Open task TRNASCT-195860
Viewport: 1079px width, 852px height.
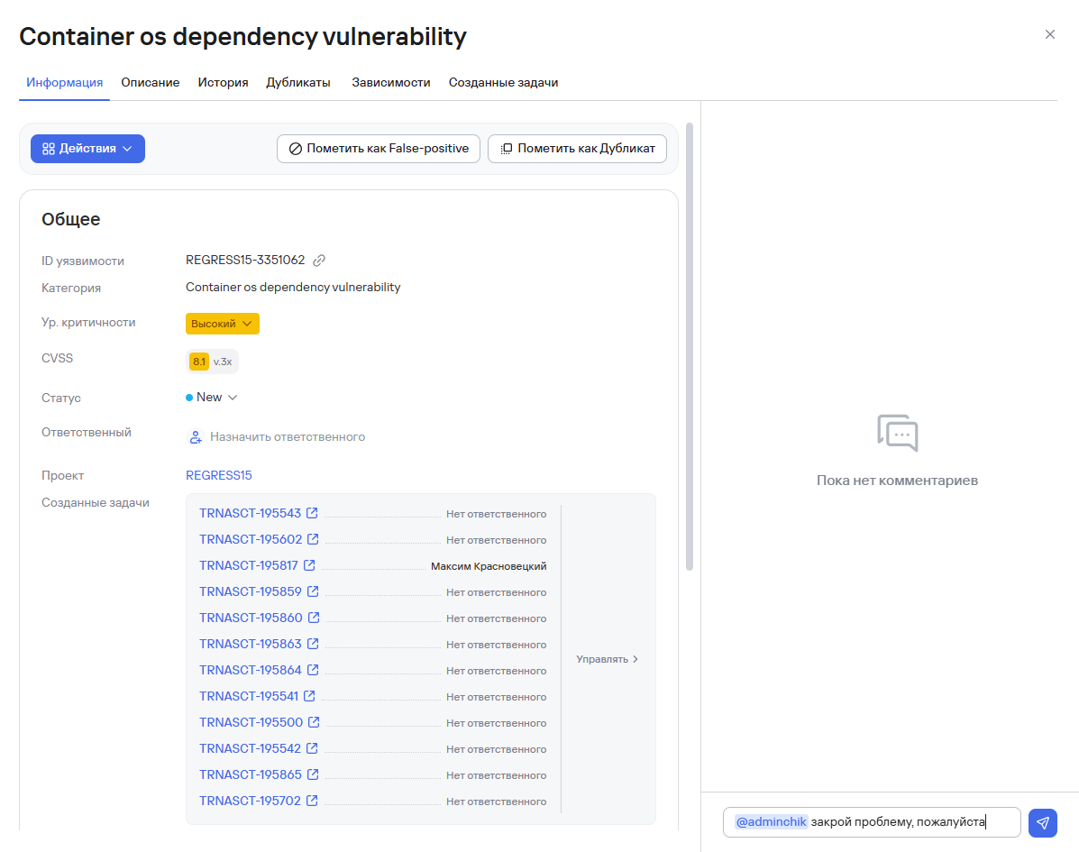pos(251,618)
